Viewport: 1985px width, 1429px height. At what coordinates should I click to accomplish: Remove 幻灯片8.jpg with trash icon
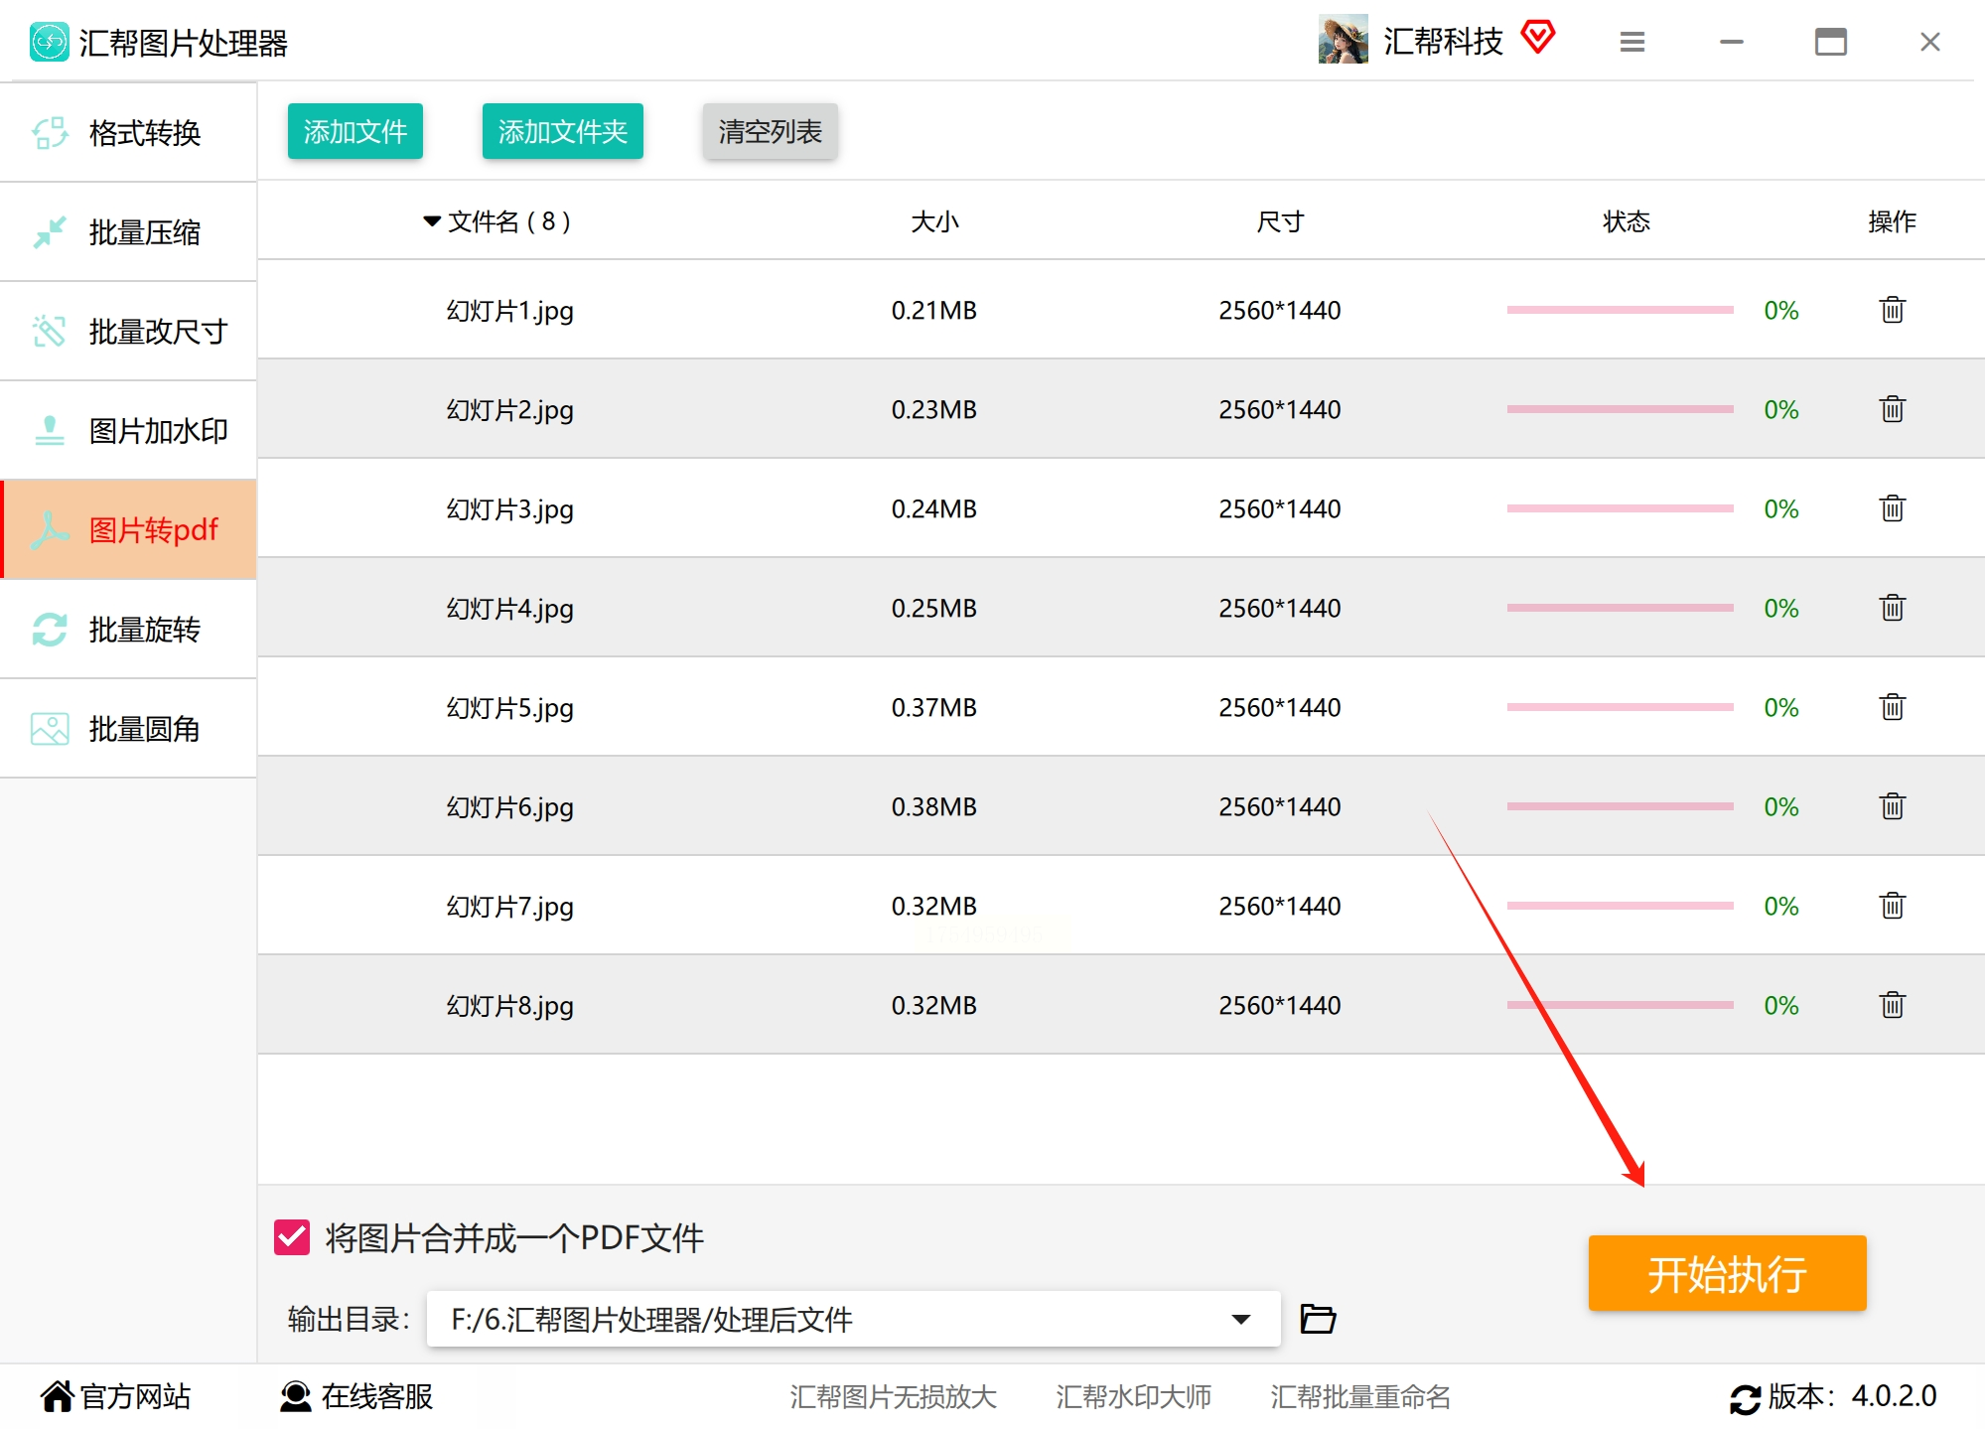1892,1005
